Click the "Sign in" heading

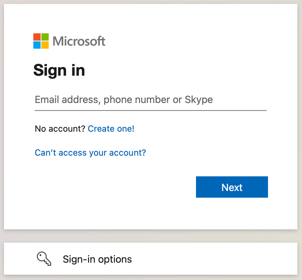tap(59, 70)
